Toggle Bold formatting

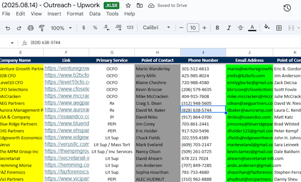point(217,28)
